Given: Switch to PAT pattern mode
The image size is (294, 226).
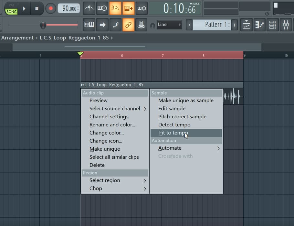Looking at the screenshot, I should (x=11, y=5).
